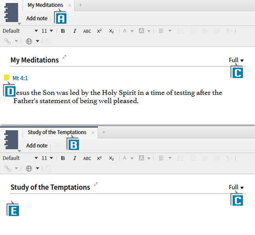Toggle italic in Study of the Temptations toolbar

[75, 158]
